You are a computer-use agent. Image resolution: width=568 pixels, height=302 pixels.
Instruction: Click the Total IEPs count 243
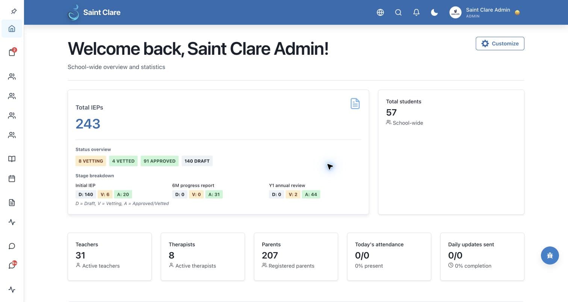[x=88, y=124]
